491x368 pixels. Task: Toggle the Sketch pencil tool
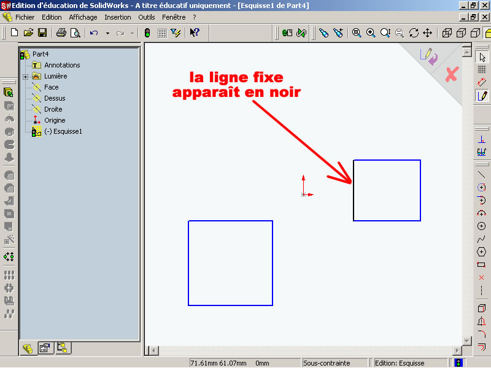tap(482, 96)
